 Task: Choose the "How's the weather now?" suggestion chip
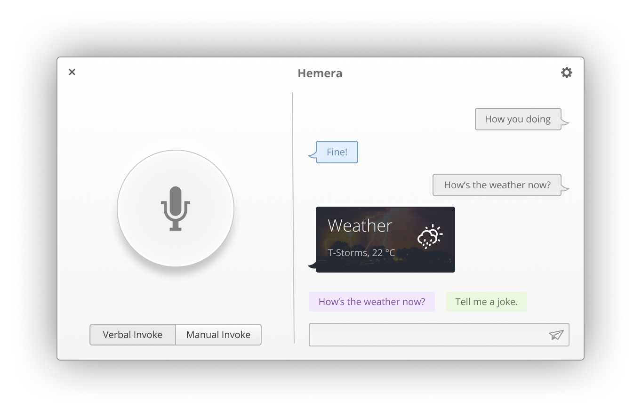372,302
